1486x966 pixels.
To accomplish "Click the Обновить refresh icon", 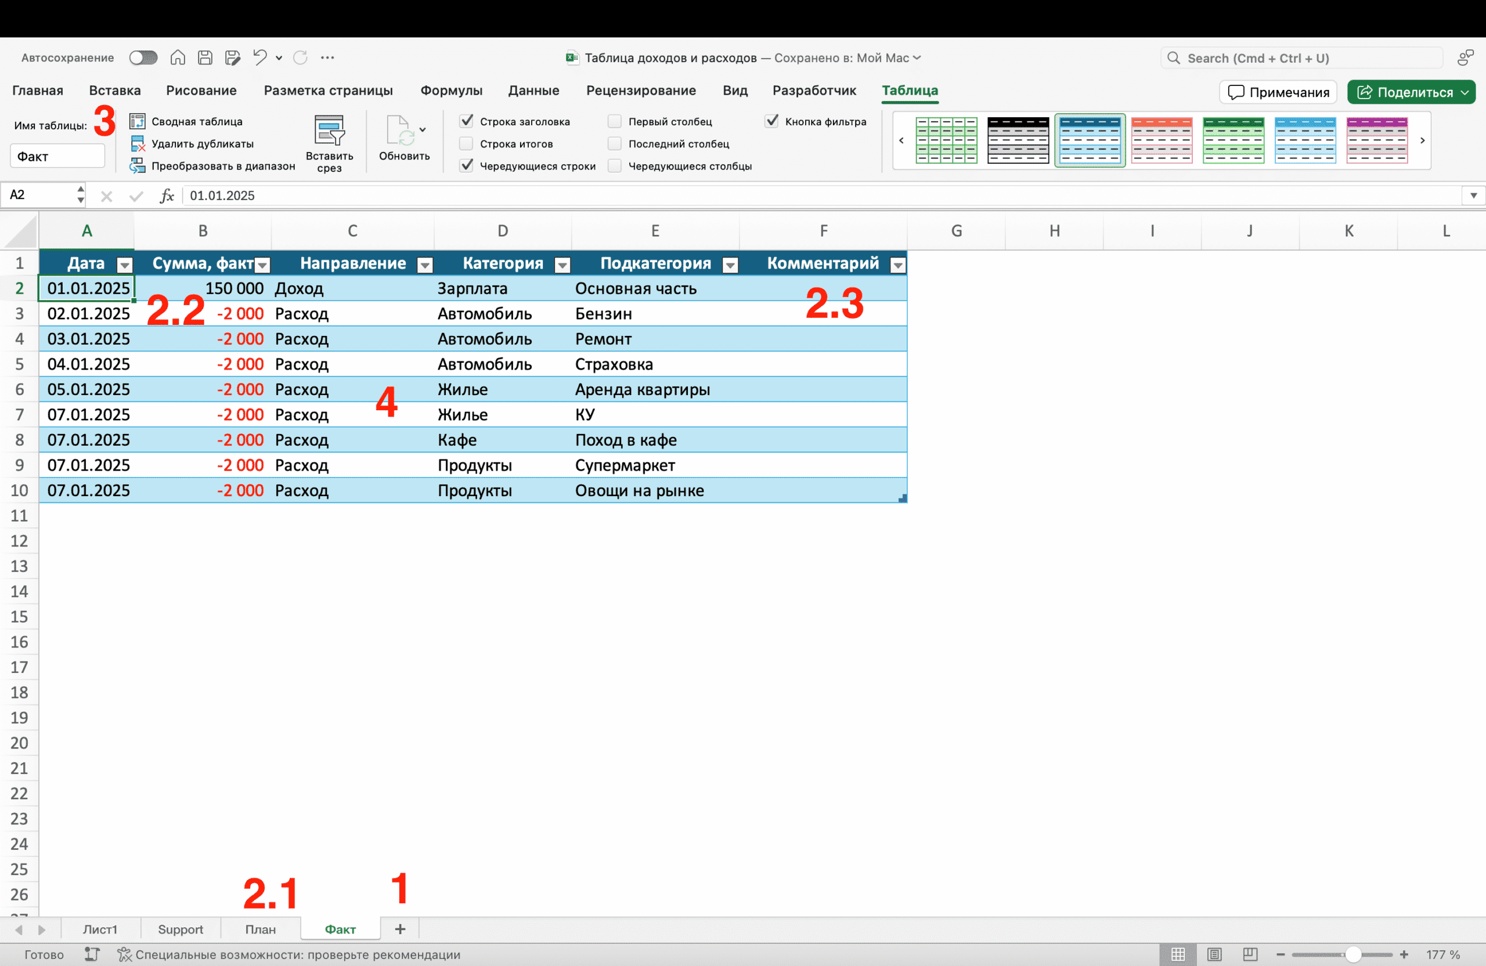I will coord(399,130).
